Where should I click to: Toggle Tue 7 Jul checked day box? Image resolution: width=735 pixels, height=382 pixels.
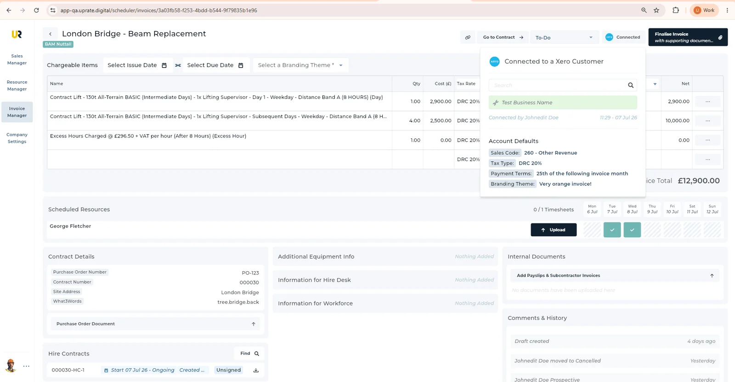click(x=612, y=230)
